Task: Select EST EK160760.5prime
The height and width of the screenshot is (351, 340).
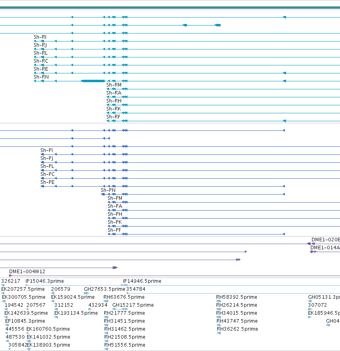Action: coord(48,329)
